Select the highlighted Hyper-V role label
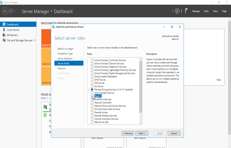Image resolution: width=231 pixels, height=148 pixels. point(98,96)
